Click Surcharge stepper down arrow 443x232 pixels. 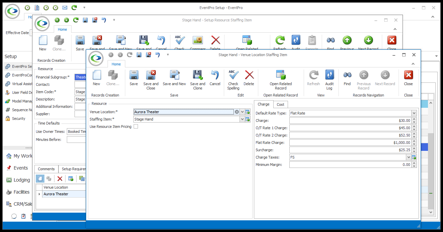click(x=414, y=151)
